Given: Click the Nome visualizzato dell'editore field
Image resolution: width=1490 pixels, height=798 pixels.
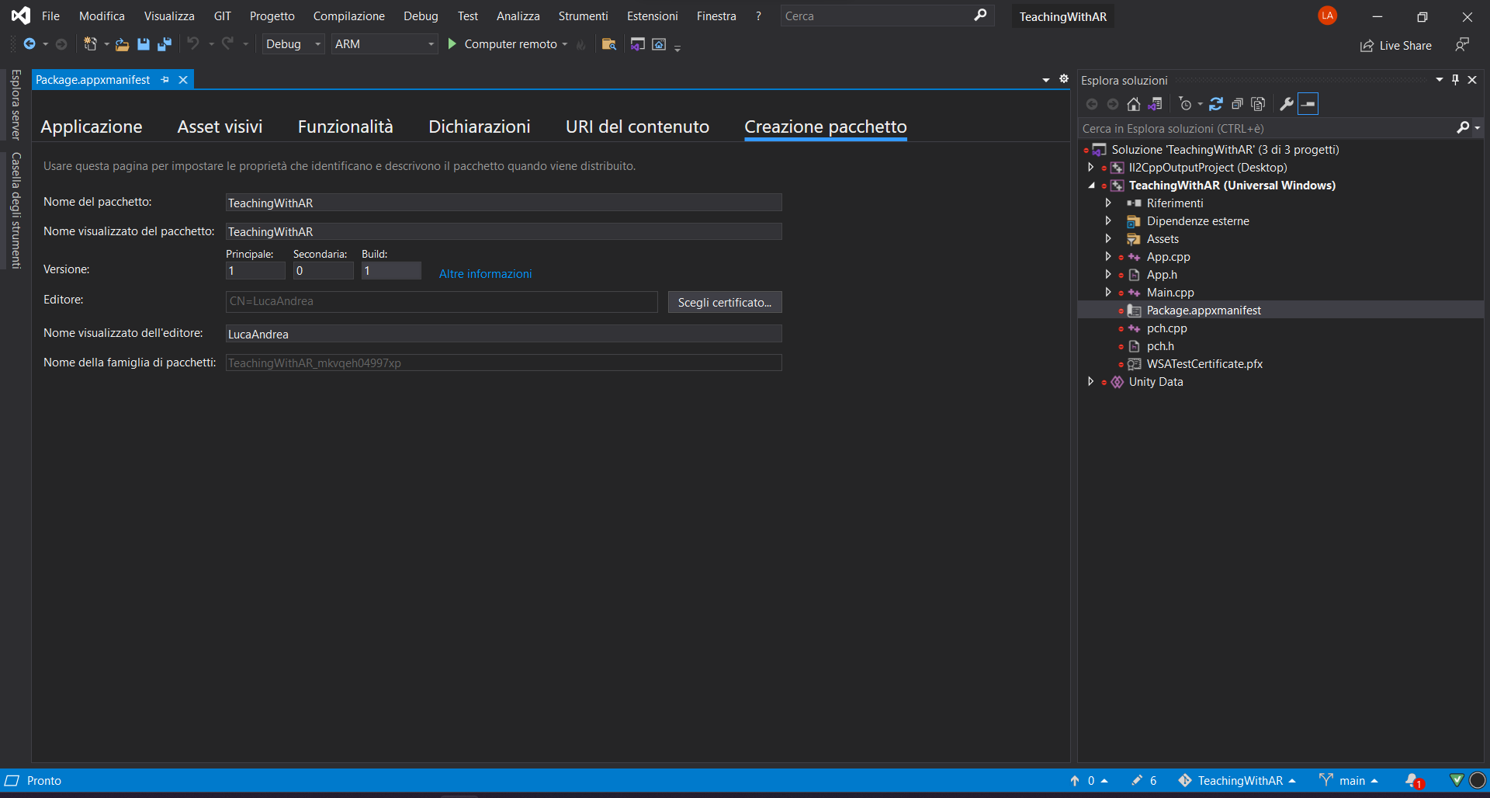Looking at the screenshot, I should pyautogui.click(x=504, y=334).
